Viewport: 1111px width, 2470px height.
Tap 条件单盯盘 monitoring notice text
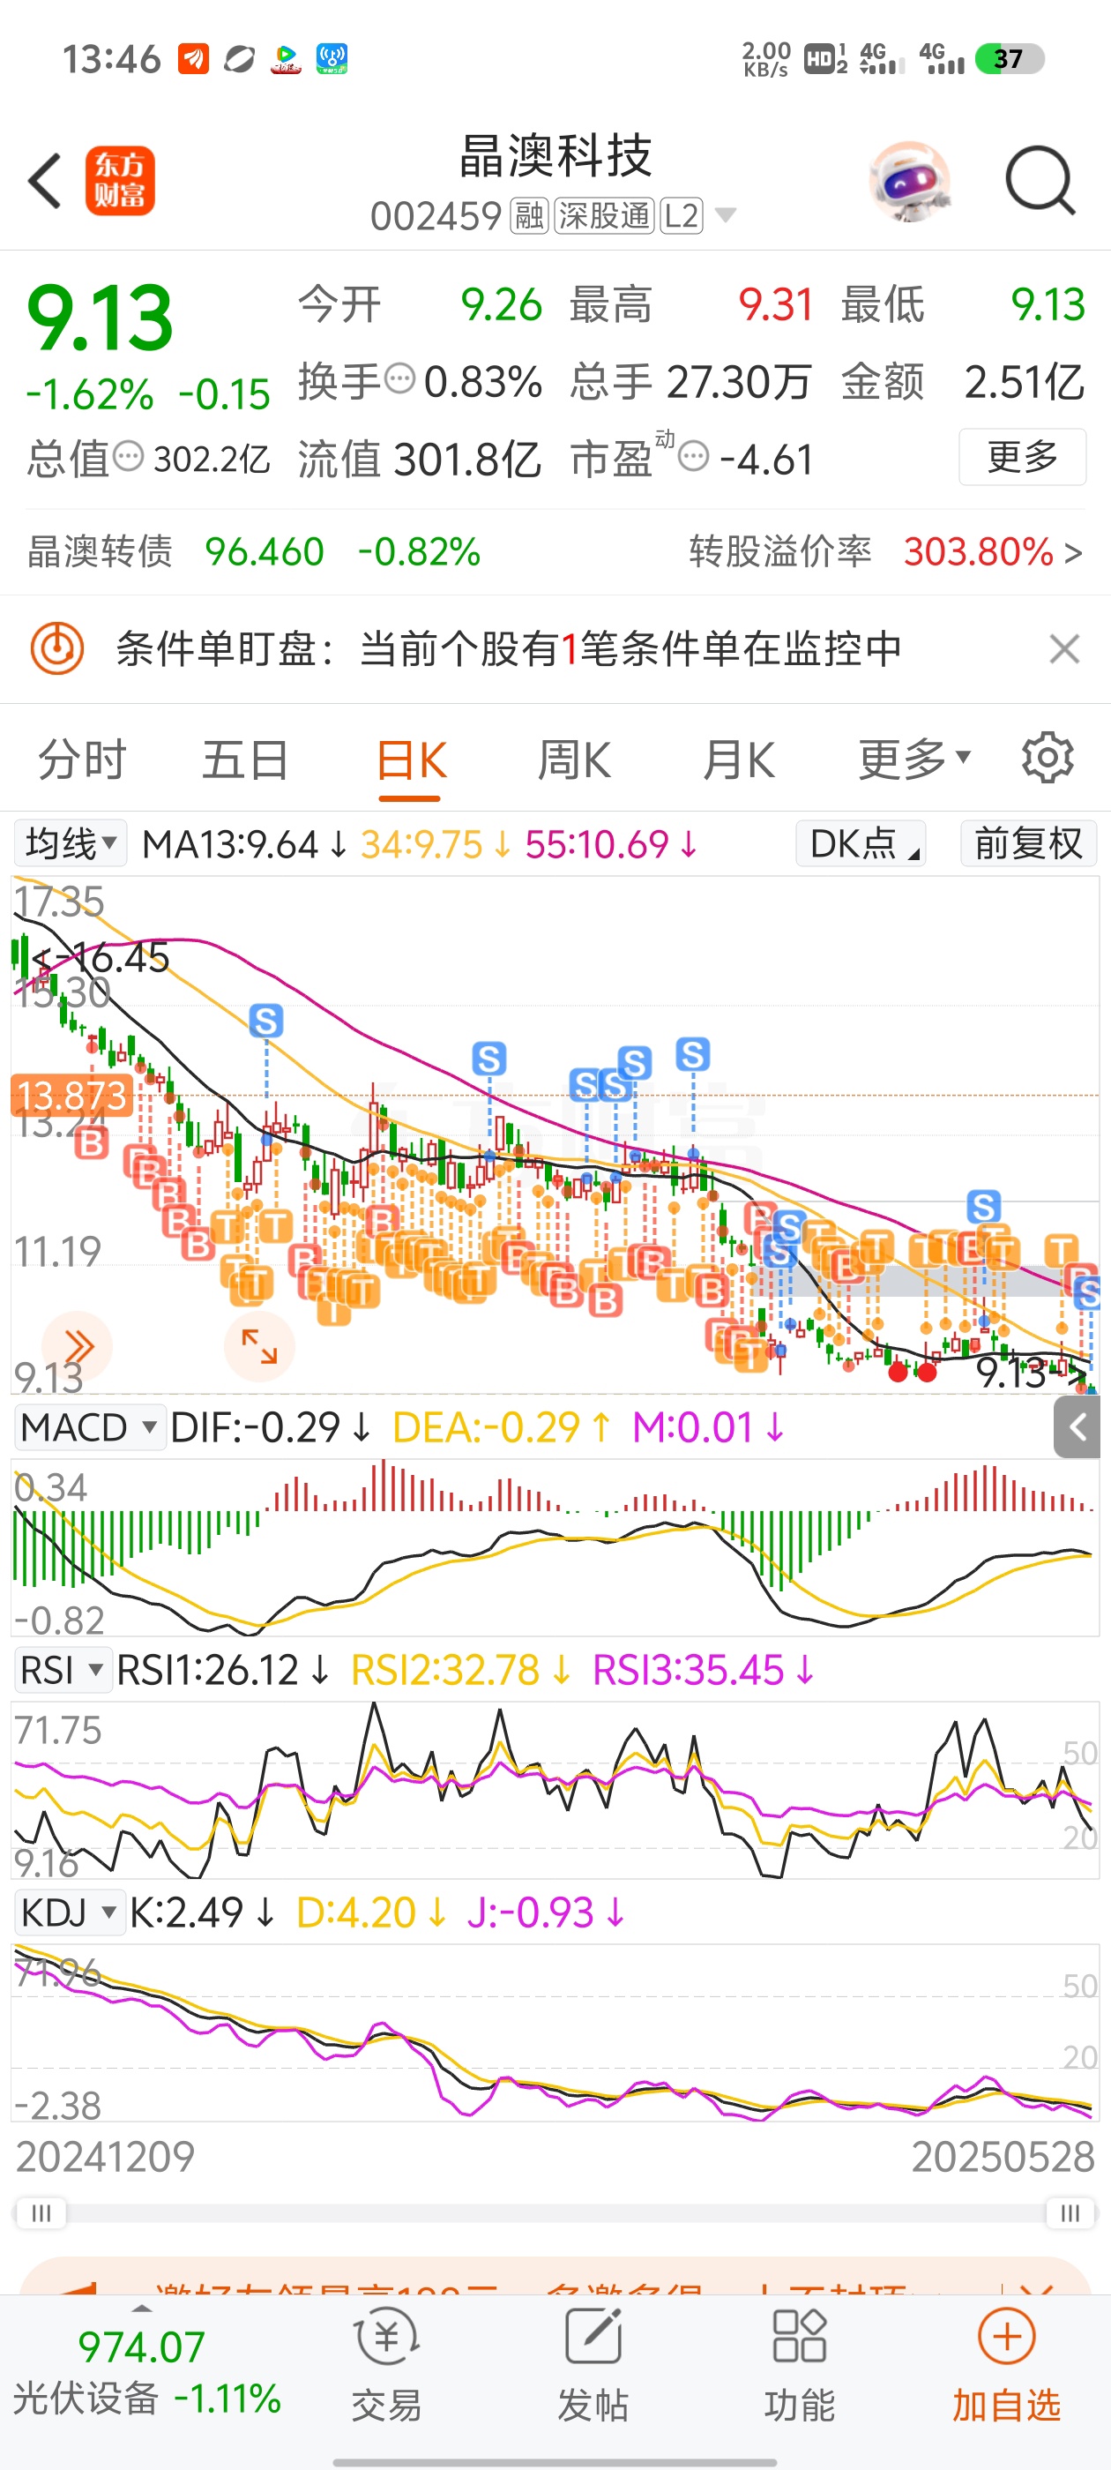coord(509,649)
